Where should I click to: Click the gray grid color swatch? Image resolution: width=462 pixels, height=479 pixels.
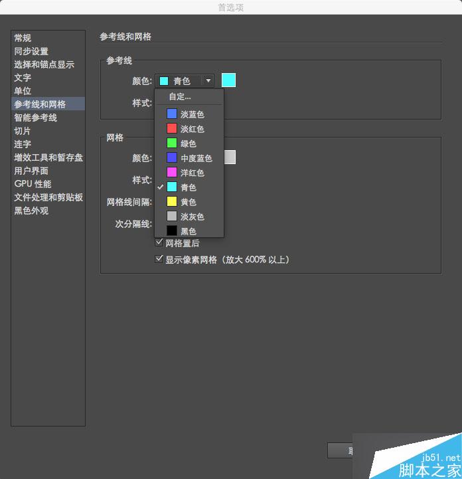click(230, 157)
